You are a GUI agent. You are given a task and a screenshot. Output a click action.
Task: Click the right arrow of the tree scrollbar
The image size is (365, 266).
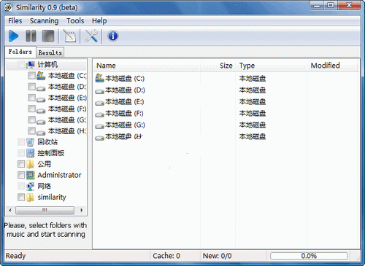(81, 210)
